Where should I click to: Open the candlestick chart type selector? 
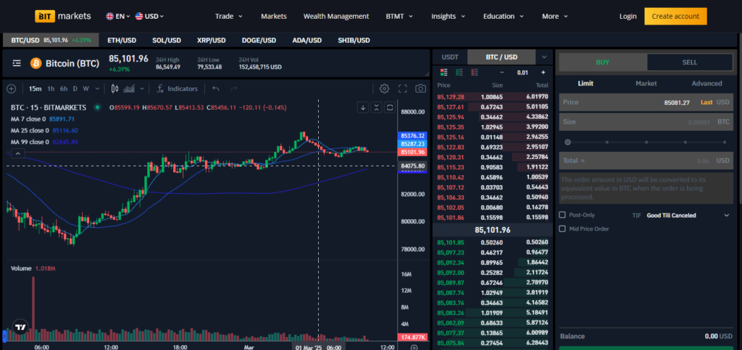(115, 88)
